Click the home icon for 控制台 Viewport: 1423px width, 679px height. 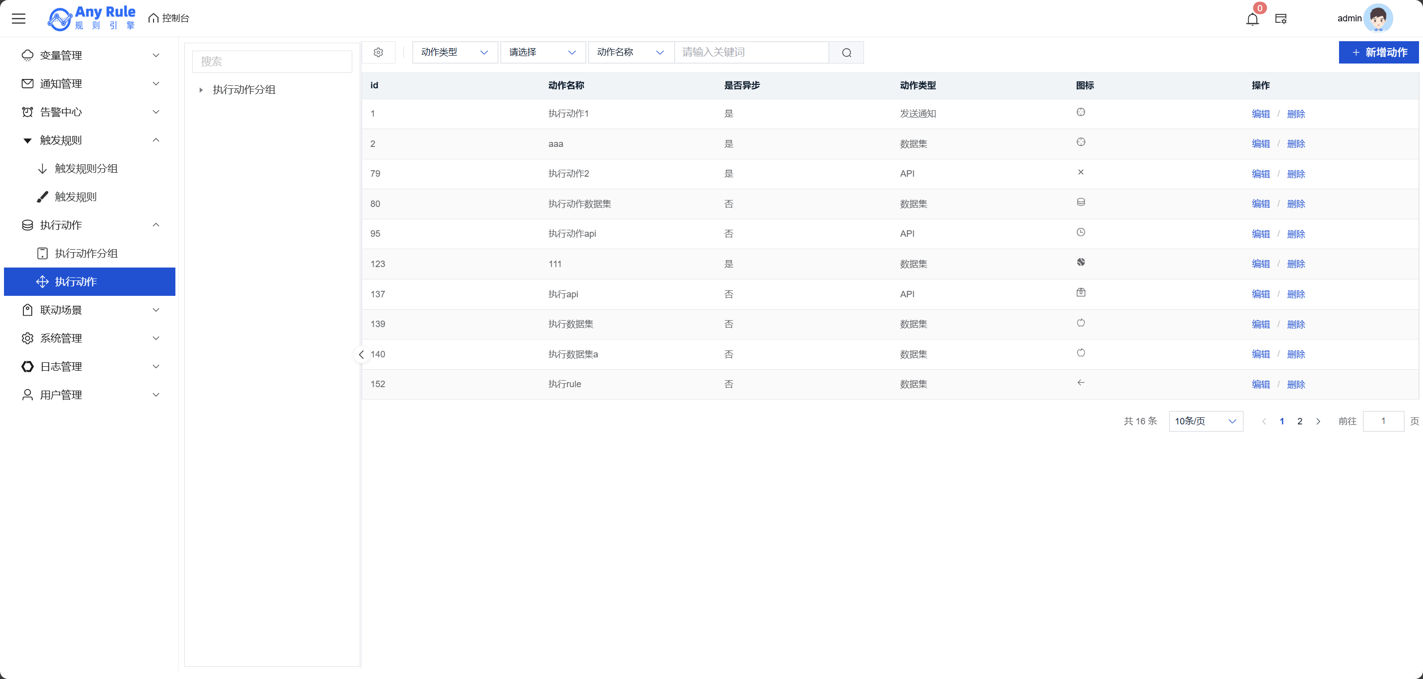pyautogui.click(x=154, y=18)
